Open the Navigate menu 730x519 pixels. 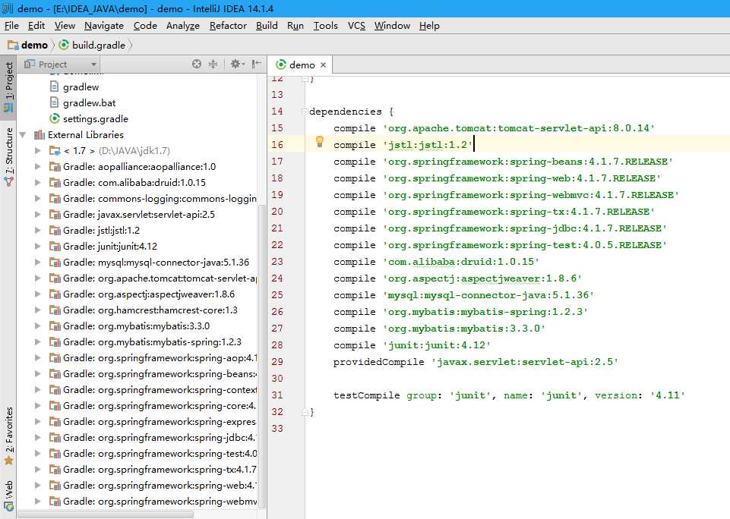point(104,26)
